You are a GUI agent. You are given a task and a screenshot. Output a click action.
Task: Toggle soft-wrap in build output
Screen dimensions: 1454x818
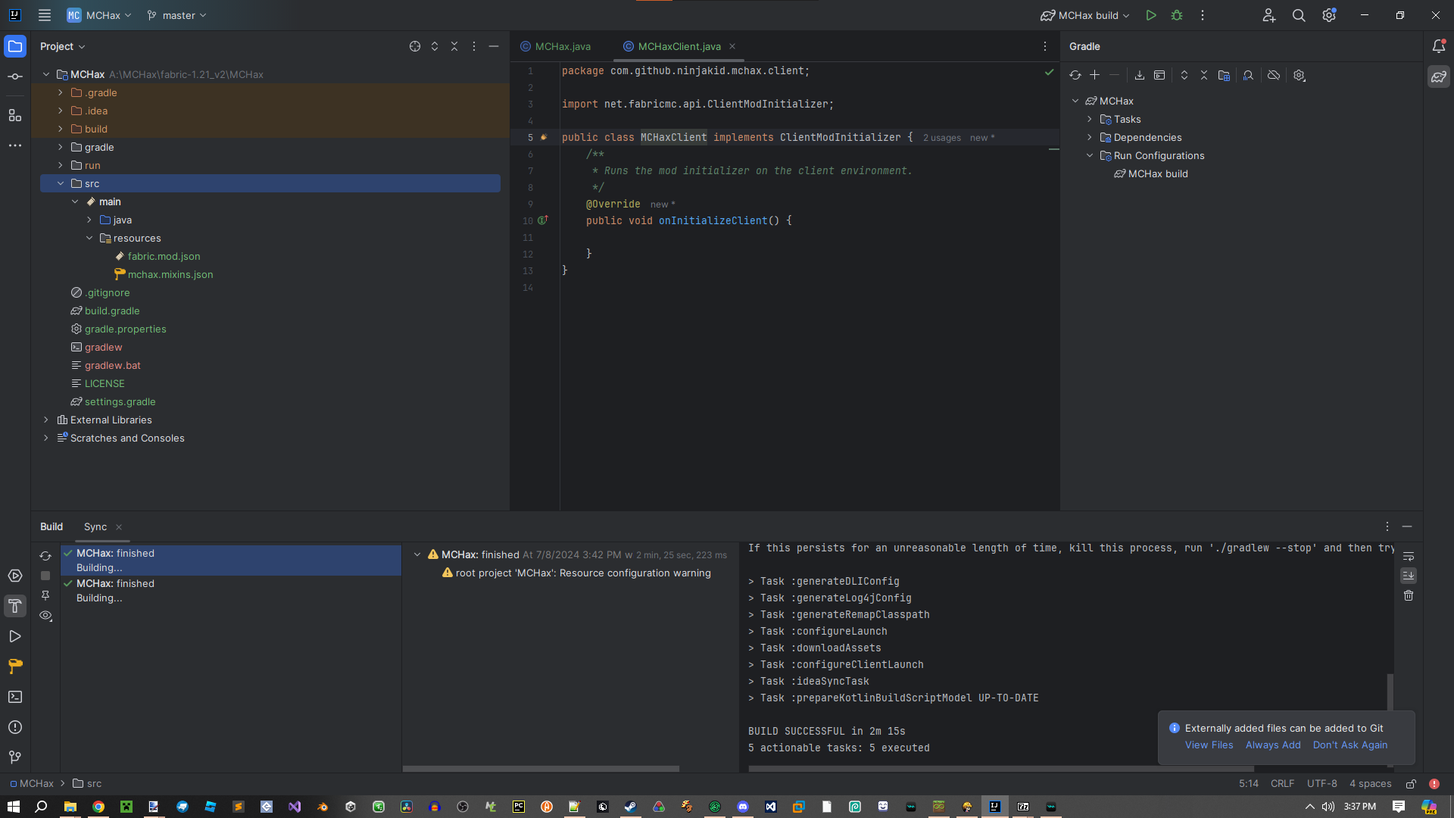pyautogui.click(x=1409, y=557)
